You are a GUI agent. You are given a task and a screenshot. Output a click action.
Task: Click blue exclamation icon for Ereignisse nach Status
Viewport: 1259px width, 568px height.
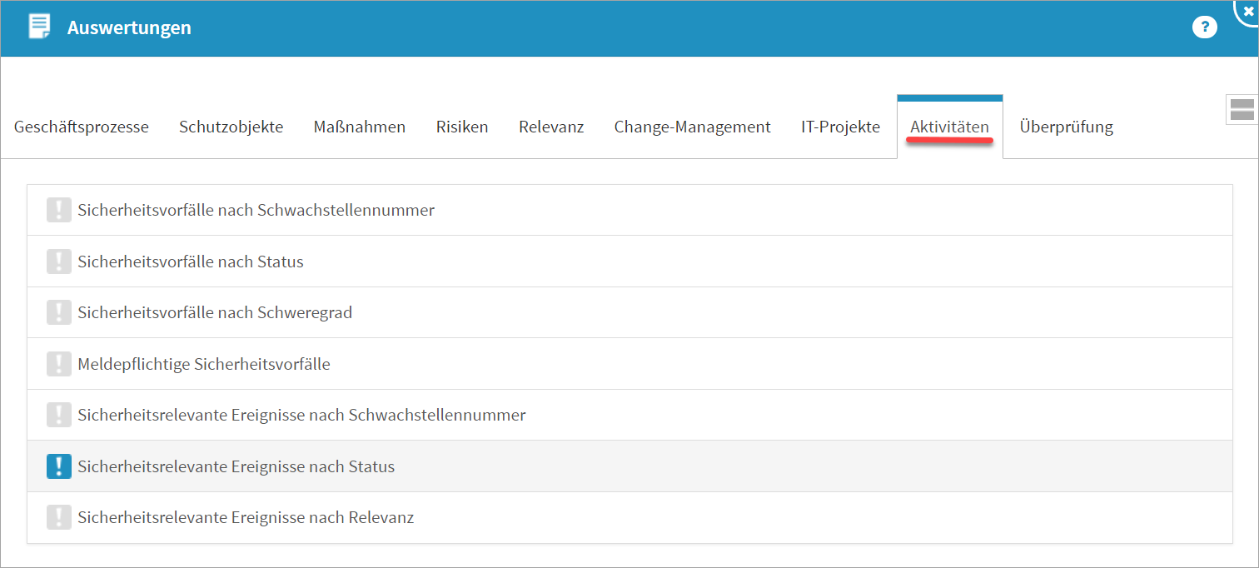tap(59, 466)
